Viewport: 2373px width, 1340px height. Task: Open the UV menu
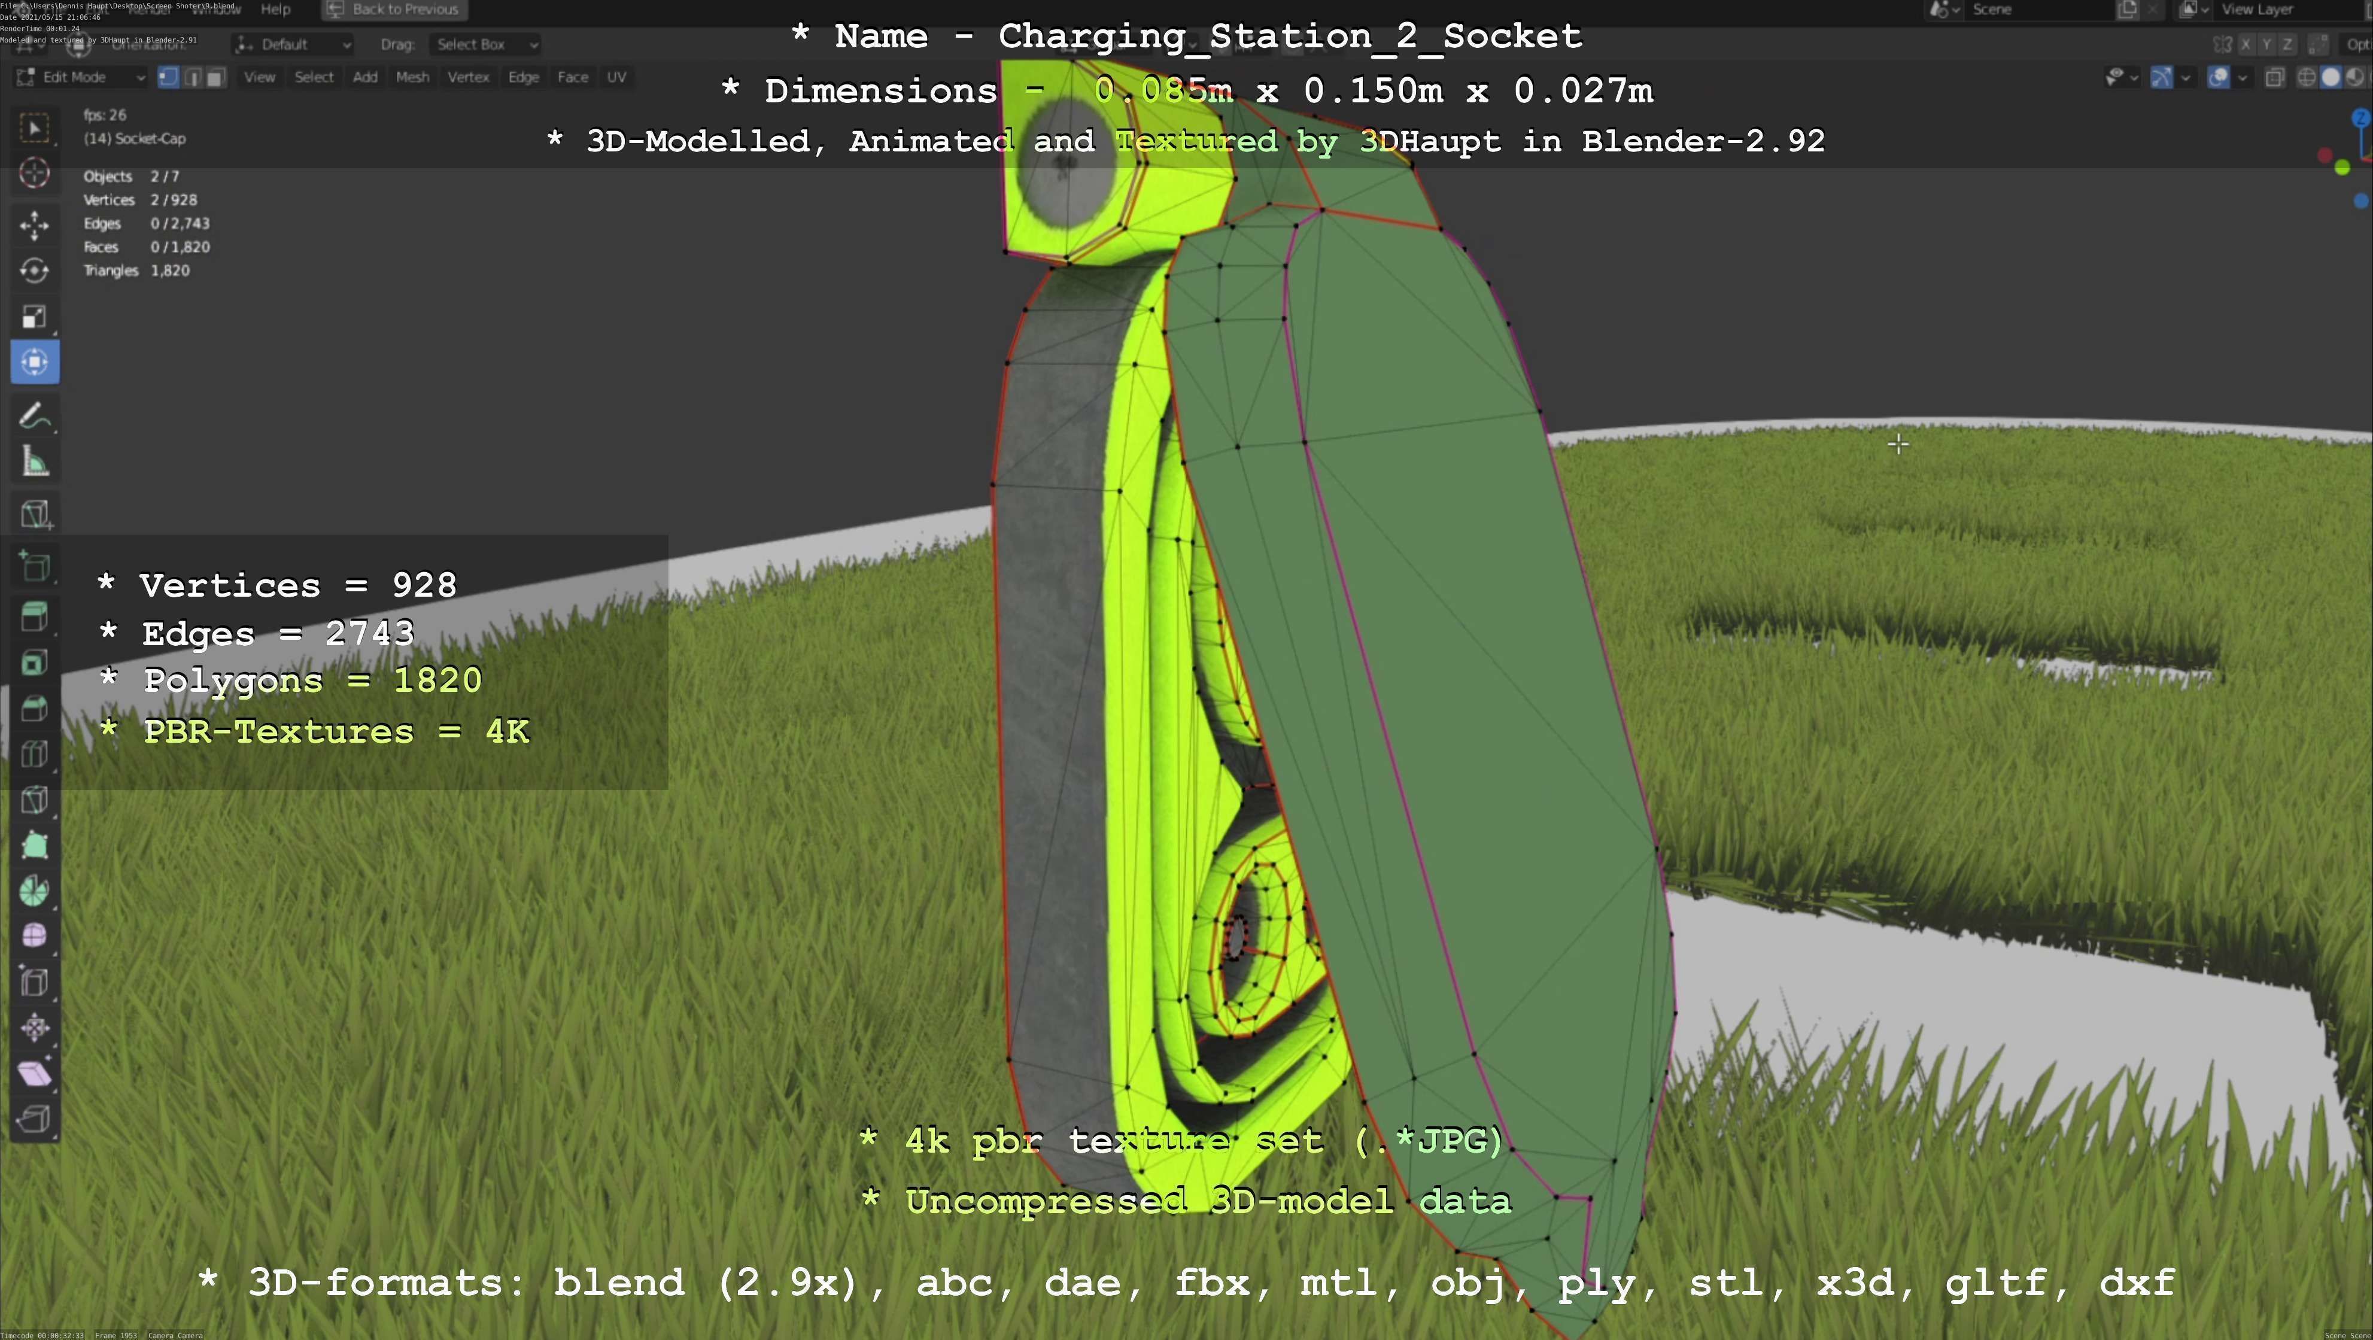click(x=616, y=77)
